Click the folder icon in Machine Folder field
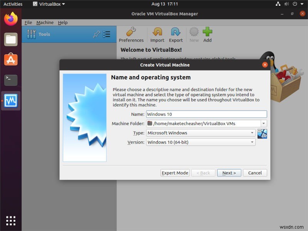Image resolution: width=308 pixels, height=231 pixels. pos(150,123)
